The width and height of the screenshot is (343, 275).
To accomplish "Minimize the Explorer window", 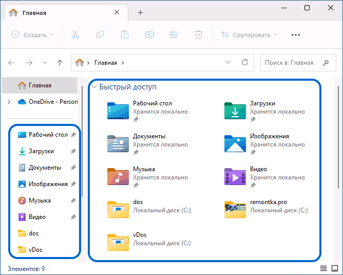I will coord(284,8).
